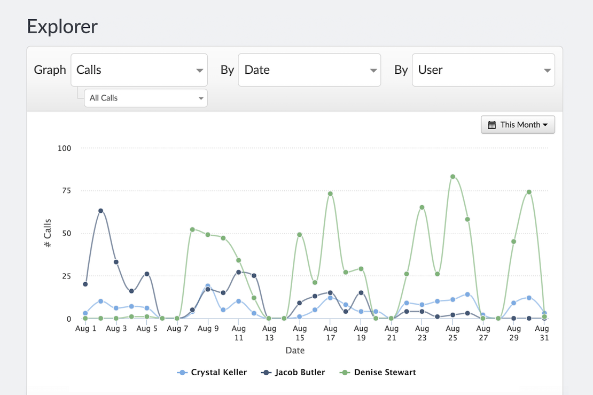Open the Calls graph type dropdown
Screen dimensions: 593x395
139,70
